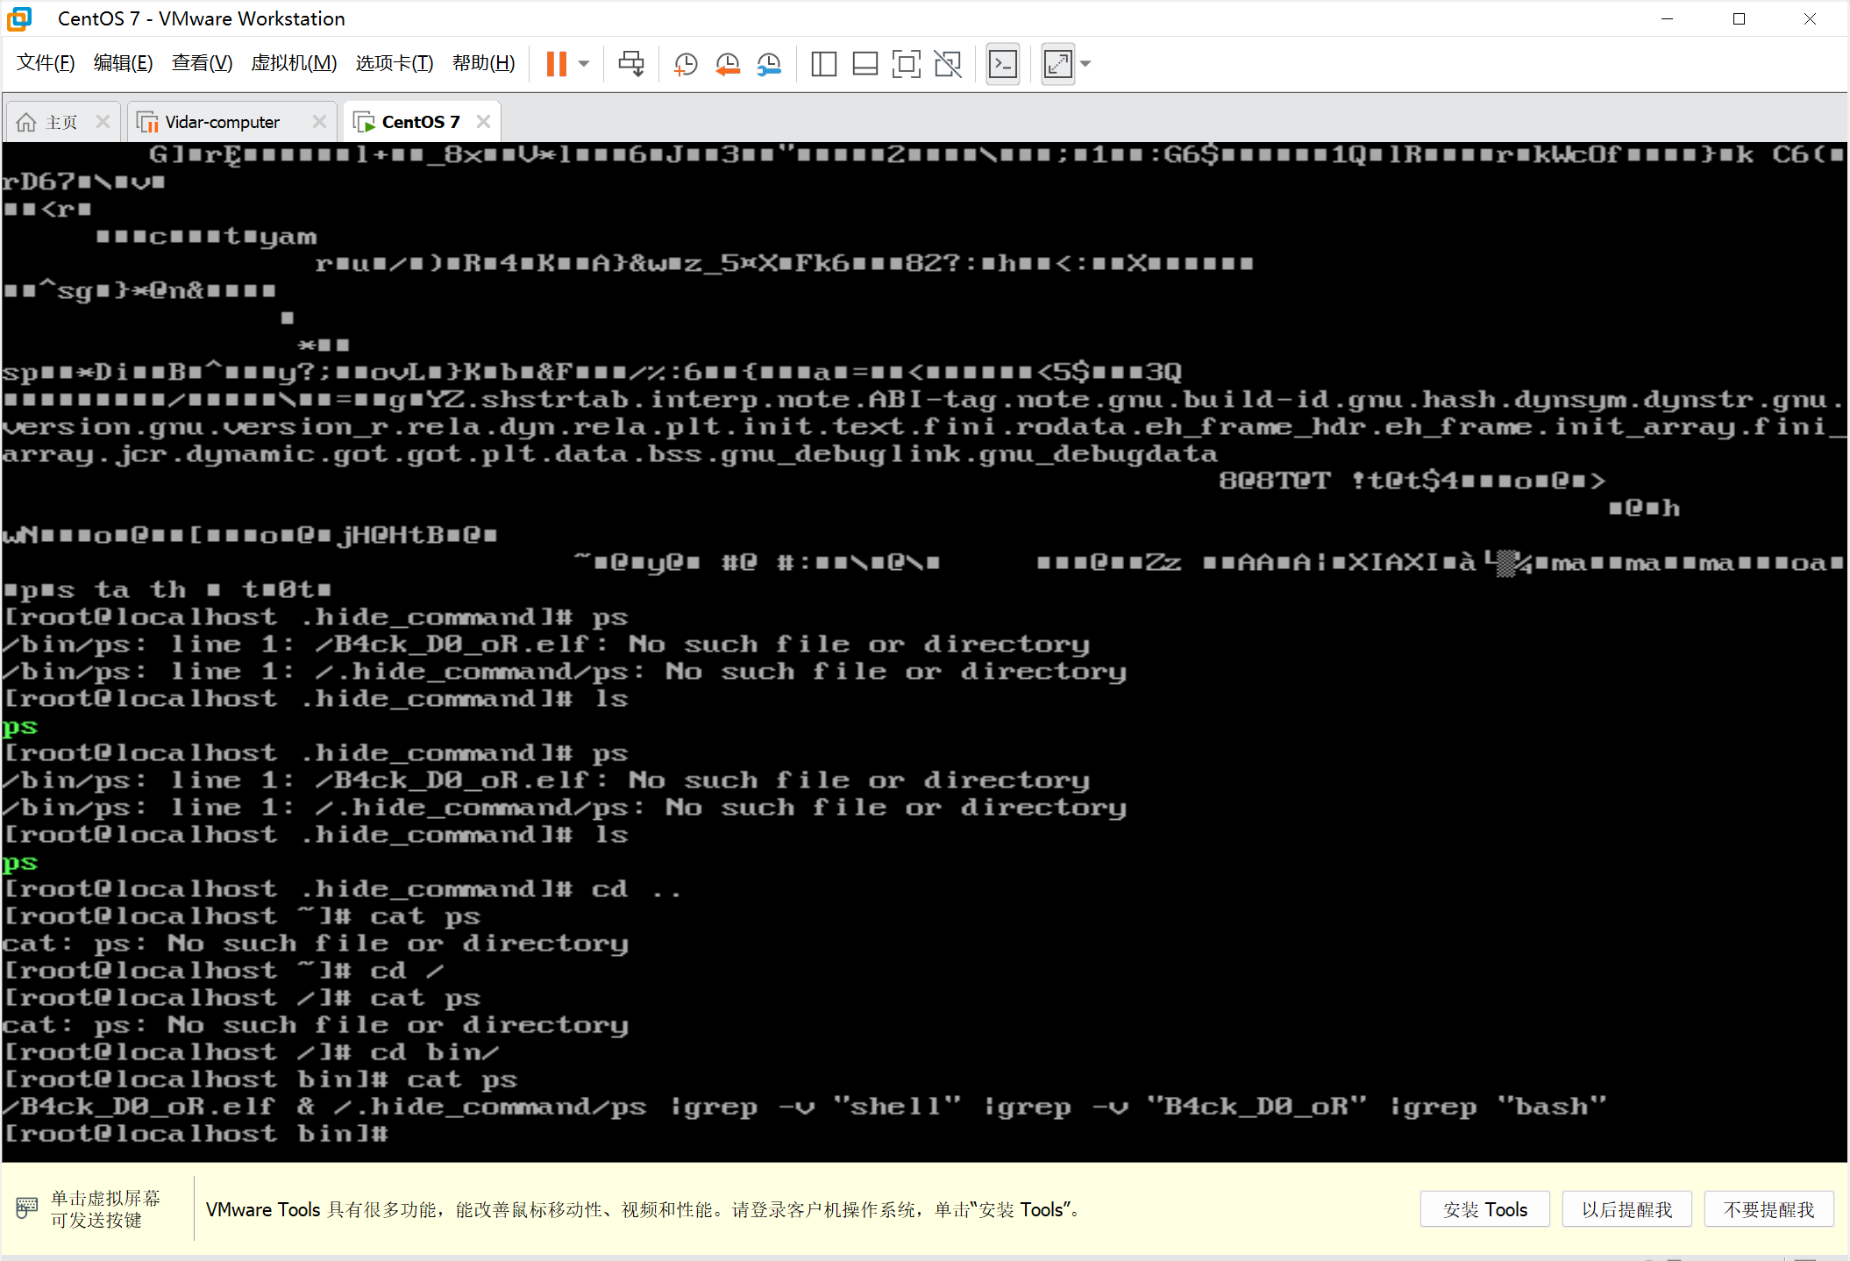Expand the stretch display dropdown arrow
This screenshot has height=1261, width=1850.
[x=1085, y=64]
